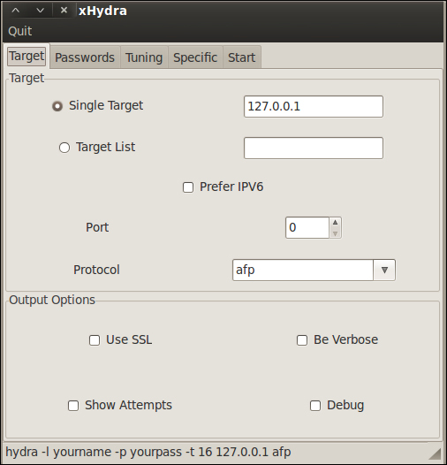Click the window roll-down arrow icon
447x465 pixels.
coord(40,11)
